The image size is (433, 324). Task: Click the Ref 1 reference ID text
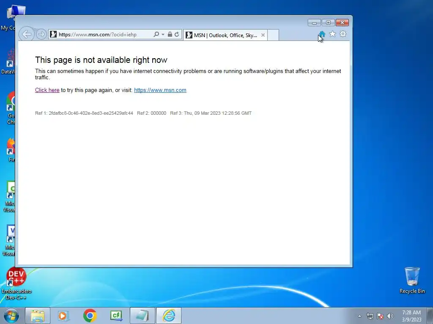point(84,113)
